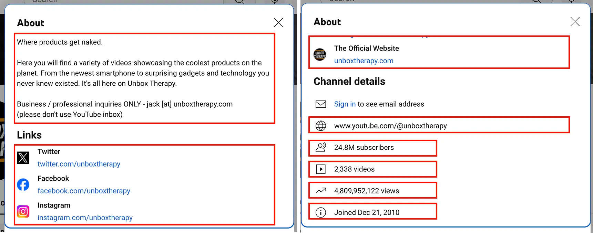Open instagram.com/unboxtherapy link

pos(85,218)
